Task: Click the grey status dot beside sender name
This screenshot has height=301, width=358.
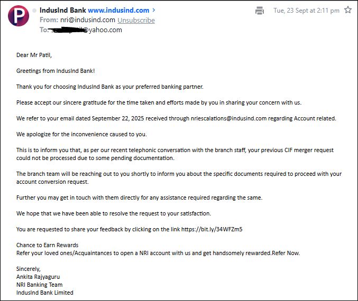Action: pyautogui.click(x=34, y=11)
